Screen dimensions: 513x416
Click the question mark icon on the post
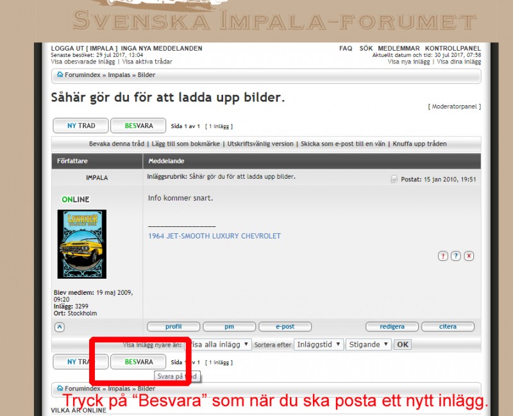coord(456,256)
